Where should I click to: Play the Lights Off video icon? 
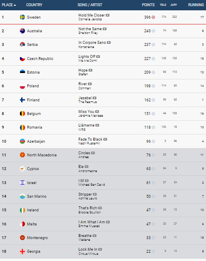(x=98, y=56)
